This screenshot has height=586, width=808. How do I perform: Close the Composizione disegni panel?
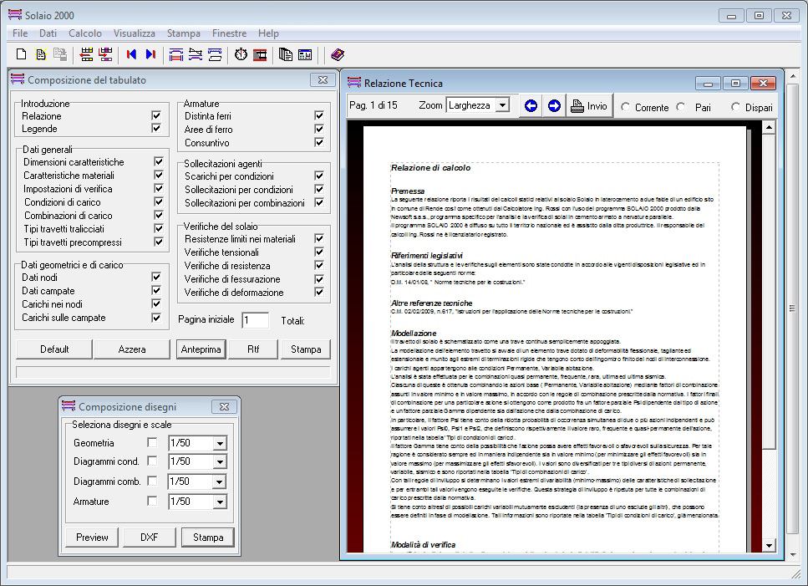[x=224, y=406]
